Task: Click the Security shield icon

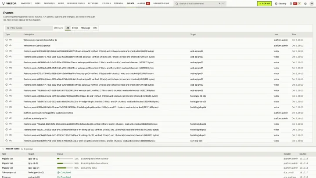Action: [x=276, y=4]
